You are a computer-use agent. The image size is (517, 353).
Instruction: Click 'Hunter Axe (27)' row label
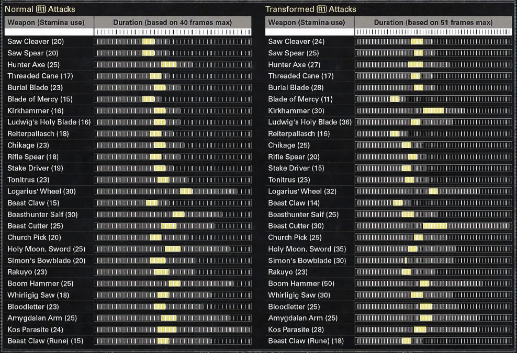click(x=294, y=65)
